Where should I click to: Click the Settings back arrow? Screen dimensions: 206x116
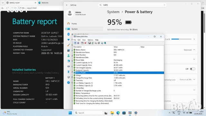[67, 5]
